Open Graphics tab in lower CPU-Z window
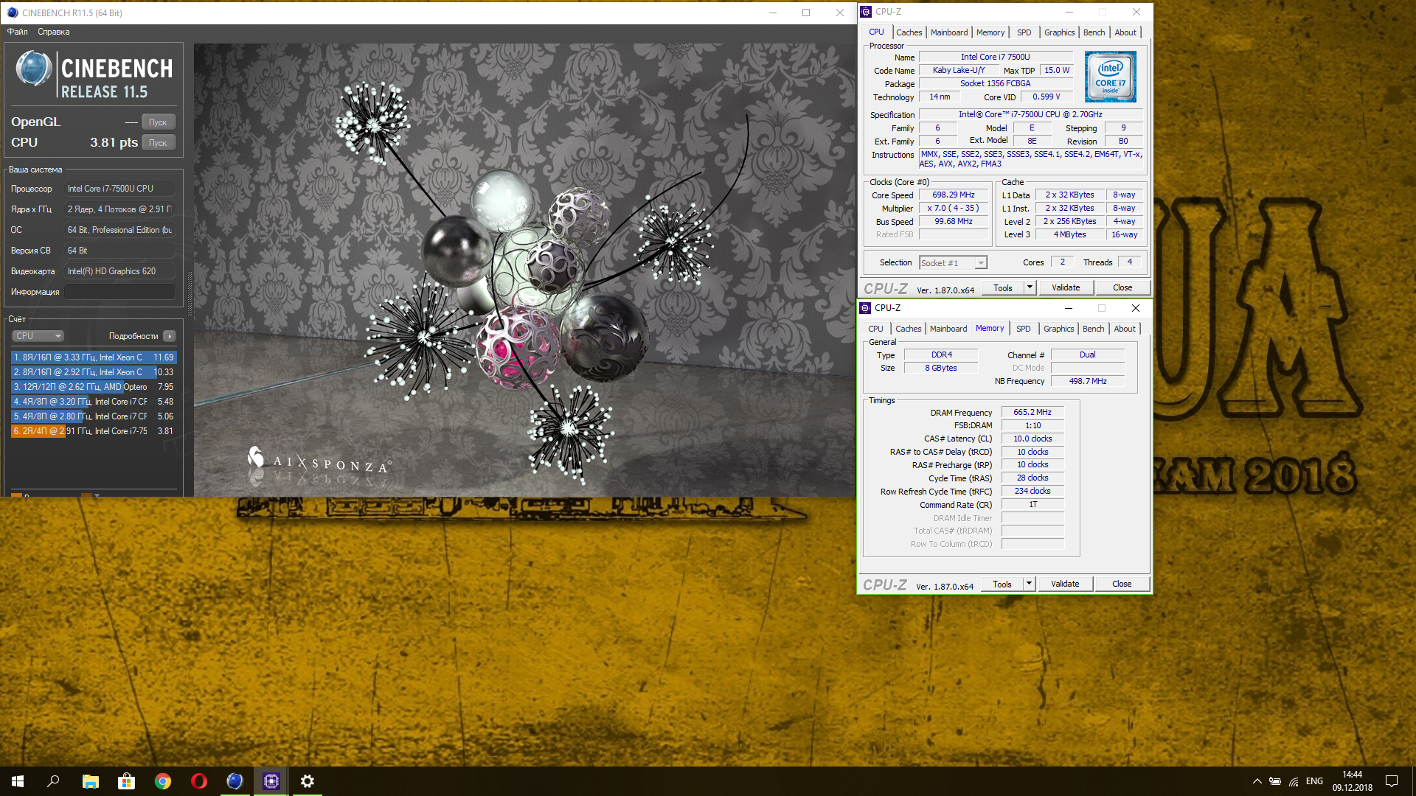Viewport: 1416px width, 796px height. (x=1059, y=329)
